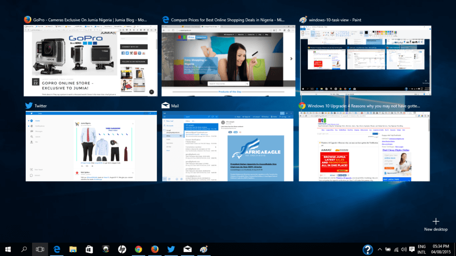Screen dimensions: 456x256
Task: Open the Twitter app from the taskbar
Action: (x=171, y=249)
